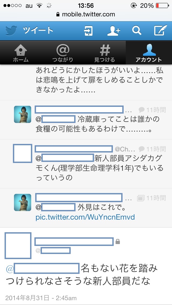Tap the avatar on the 外見はこれで tweet
Screen dimensions: 172x305
23,202
